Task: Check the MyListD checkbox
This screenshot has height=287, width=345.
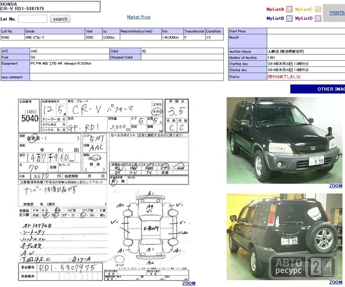Action: pyautogui.click(x=318, y=18)
